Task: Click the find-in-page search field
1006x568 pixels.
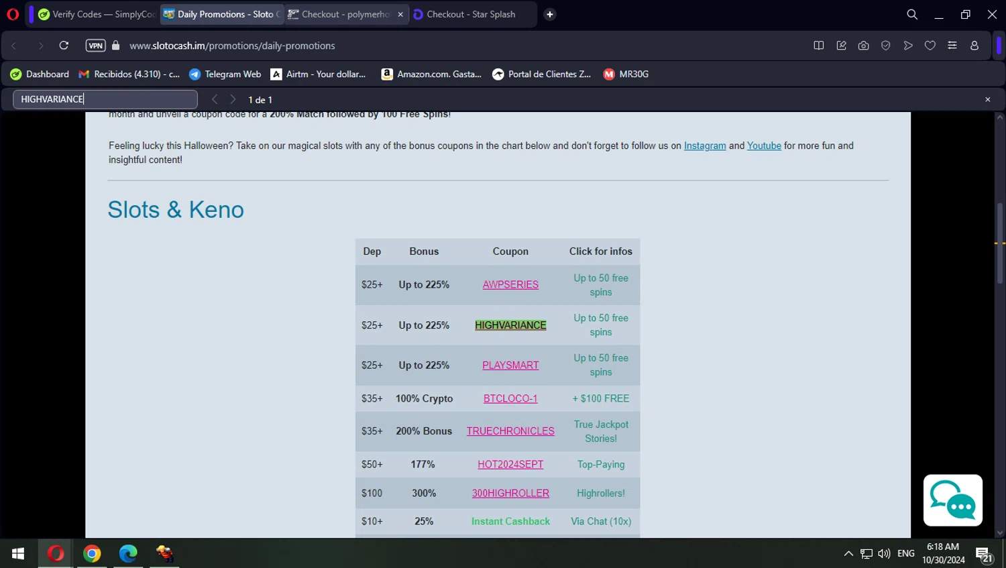Action: (105, 99)
